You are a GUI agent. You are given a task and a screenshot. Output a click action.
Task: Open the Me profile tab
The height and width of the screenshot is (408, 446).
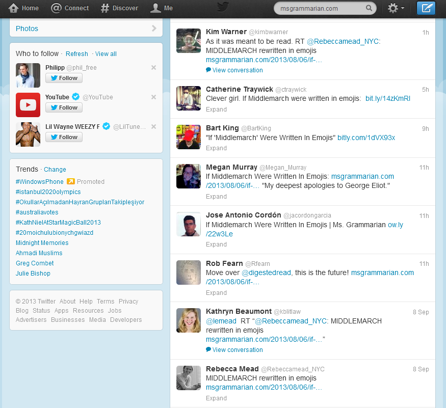coord(162,8)
